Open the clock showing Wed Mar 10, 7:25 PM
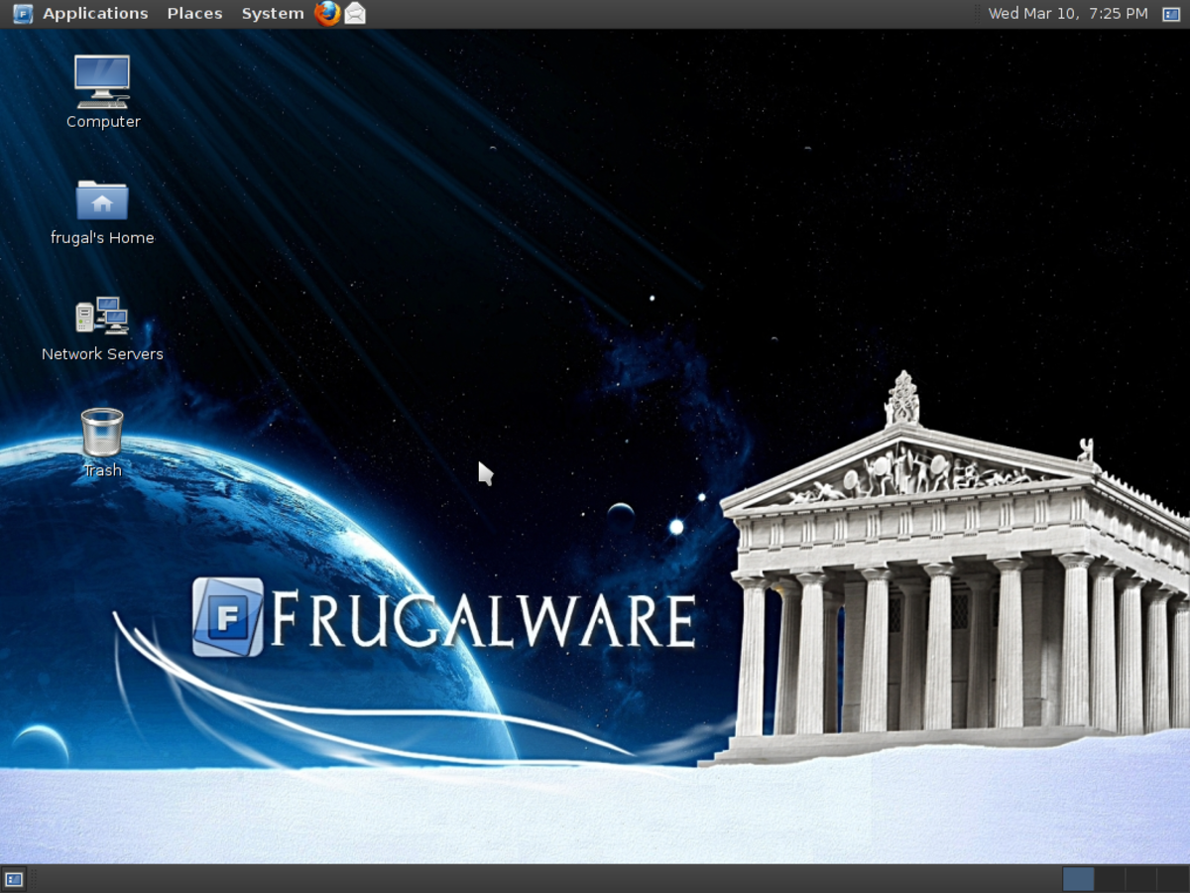 (1068, 14)
